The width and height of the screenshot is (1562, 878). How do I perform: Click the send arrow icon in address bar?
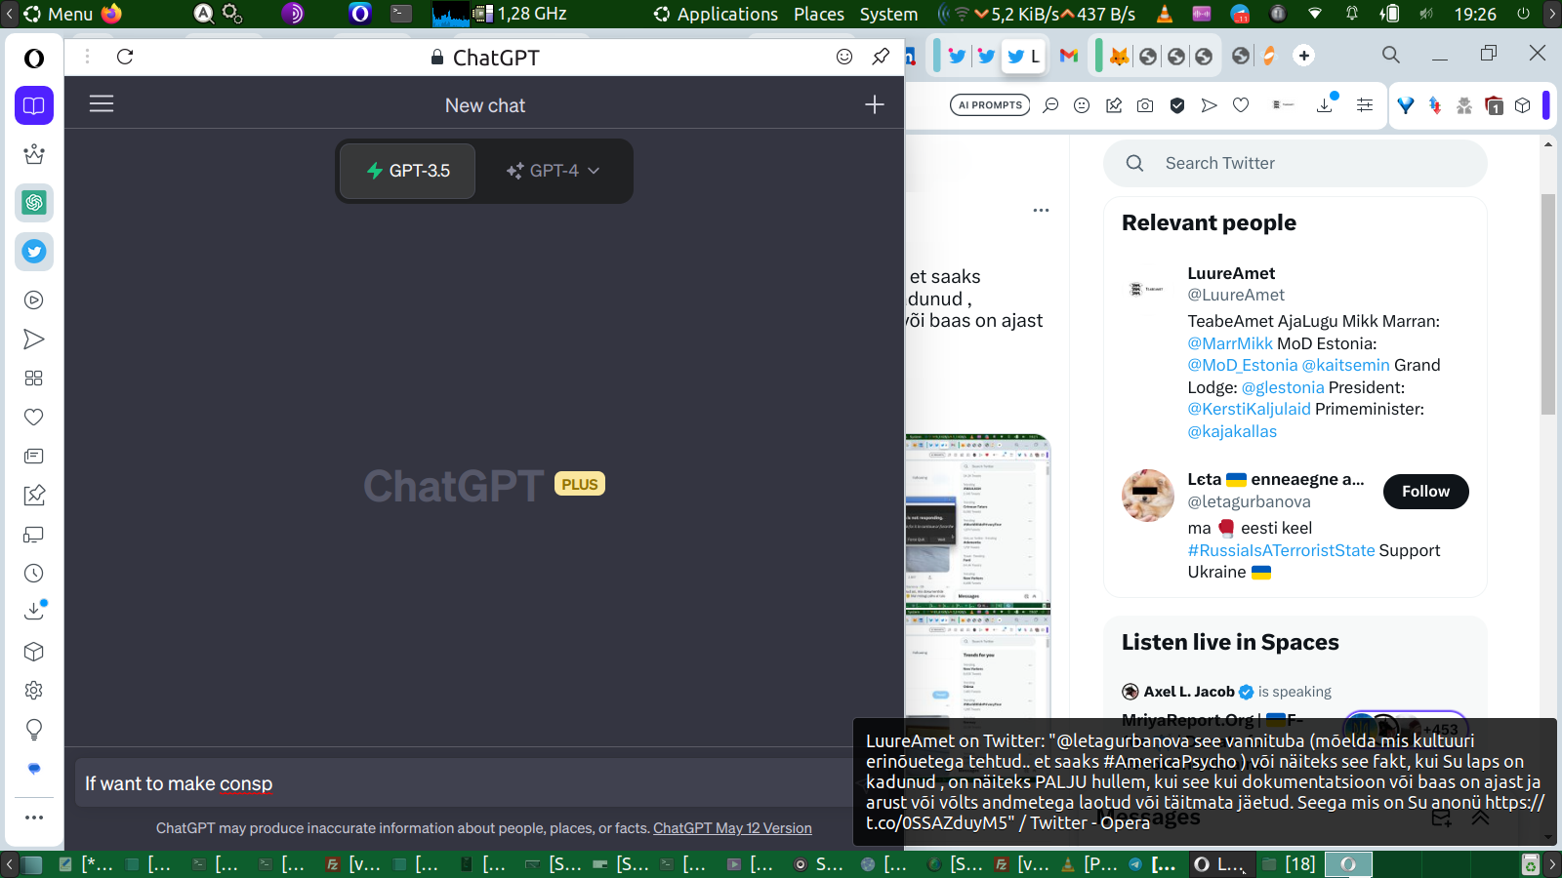point(1210,105)
